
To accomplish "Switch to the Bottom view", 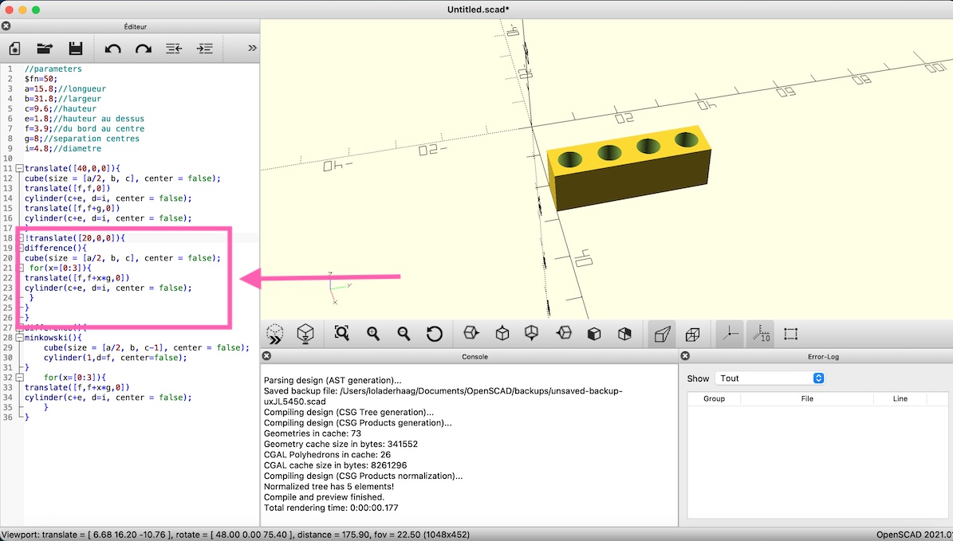I will (532, 333).
